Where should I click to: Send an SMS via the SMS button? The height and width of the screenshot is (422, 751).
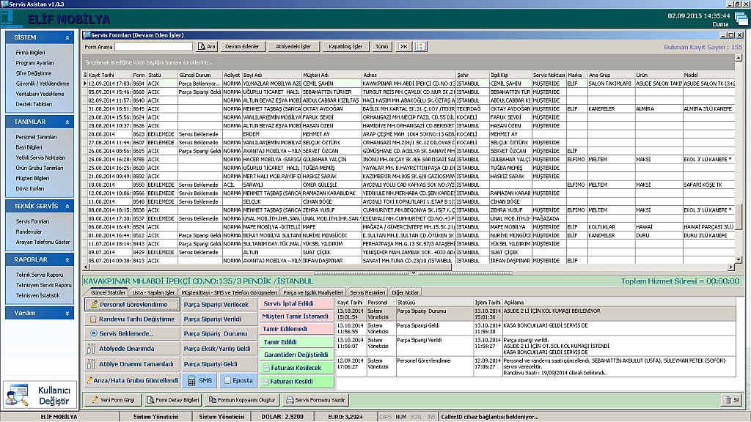point(199,381)
